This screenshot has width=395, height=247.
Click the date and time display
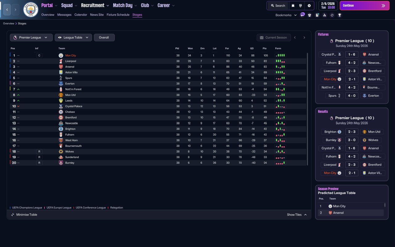(x=328, y=6)
